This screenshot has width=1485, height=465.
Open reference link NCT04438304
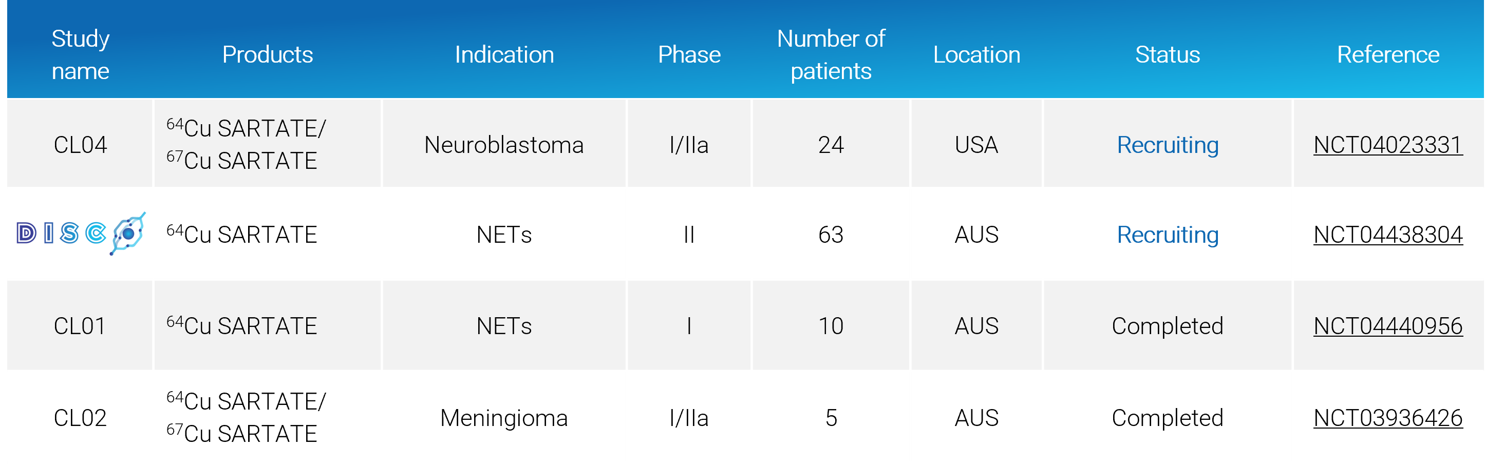(x=1387, y=235)
